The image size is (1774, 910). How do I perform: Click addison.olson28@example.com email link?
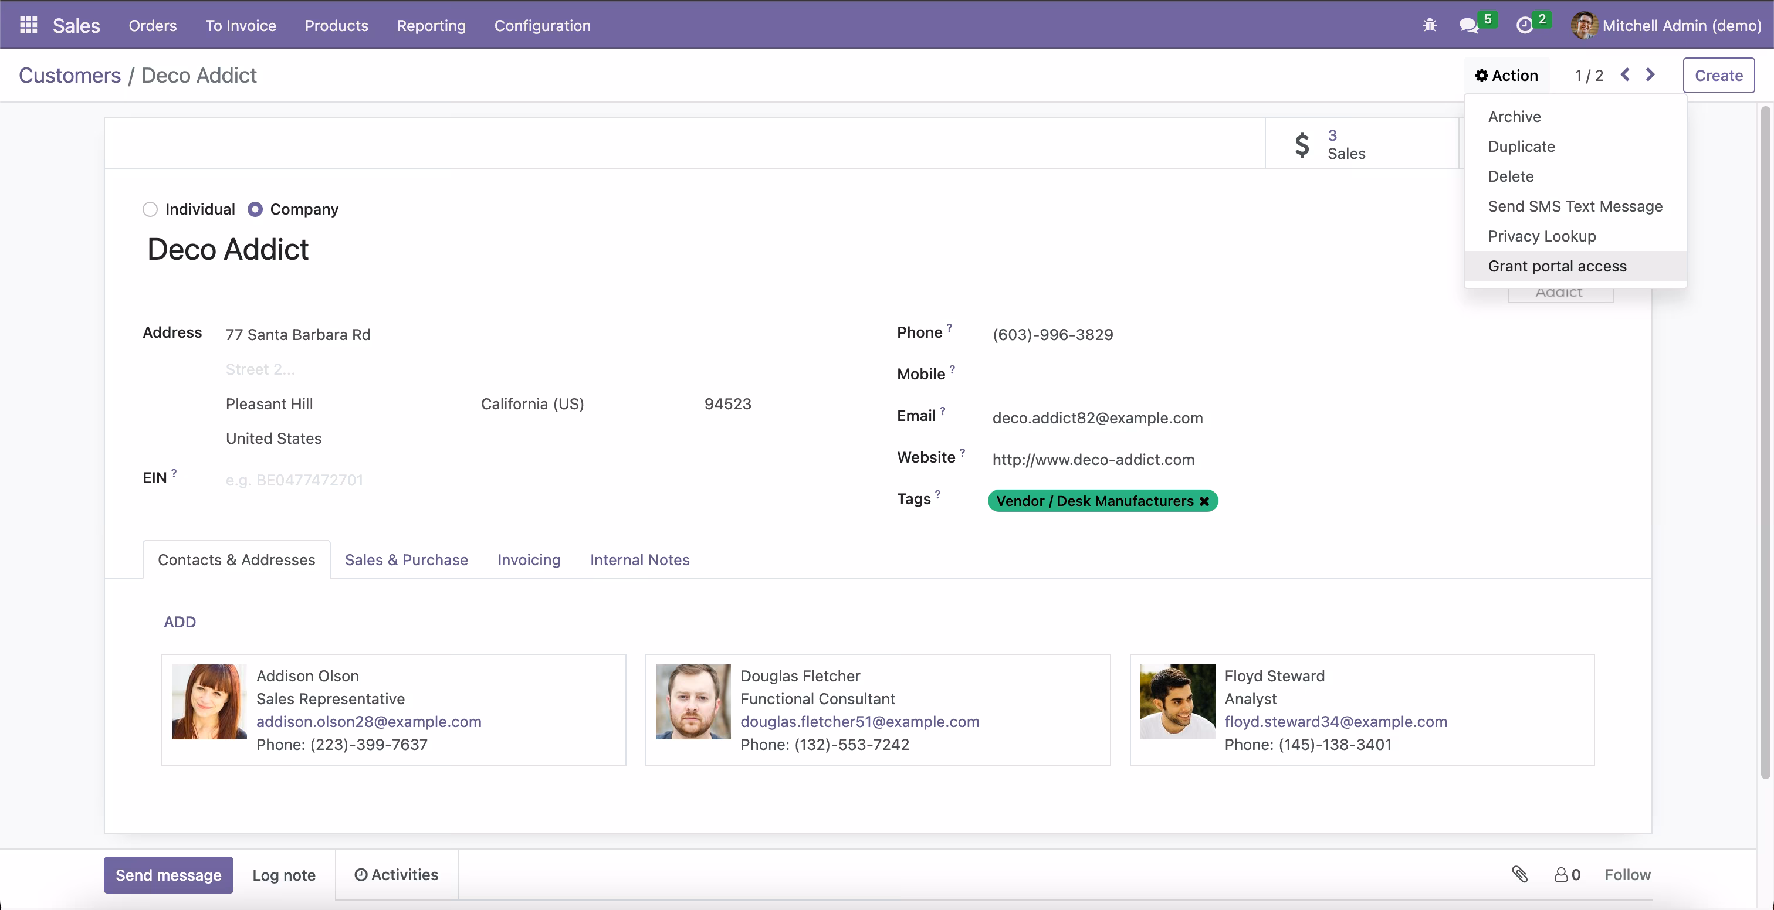click(x=369, y=721)
